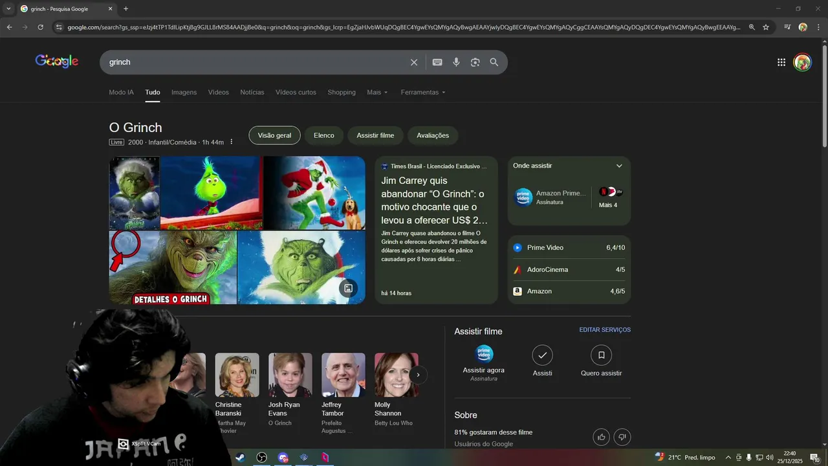This screenshot has width=828, height=466.
Task: Open Molly Shannon cast card
Action: pyautogui.click(x=396, y=390)
